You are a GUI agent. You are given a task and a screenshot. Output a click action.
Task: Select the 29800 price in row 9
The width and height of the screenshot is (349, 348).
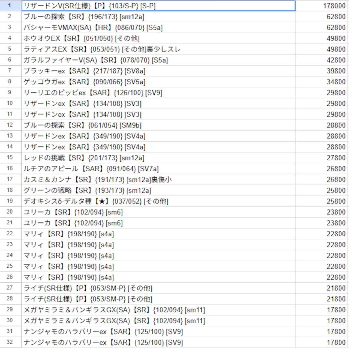pyautogui.click(x=322, y=93)
